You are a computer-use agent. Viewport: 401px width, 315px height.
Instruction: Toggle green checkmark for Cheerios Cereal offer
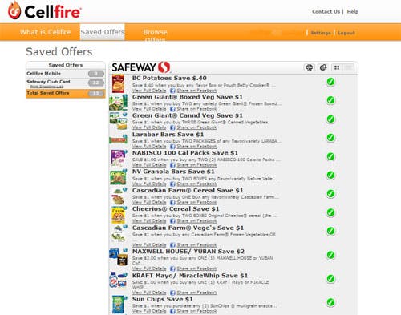[330, 212]
